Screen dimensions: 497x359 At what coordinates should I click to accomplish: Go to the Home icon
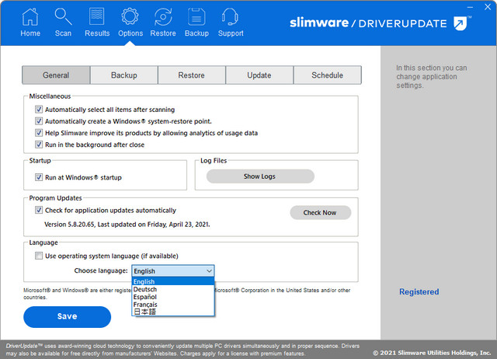click(30, 16)
